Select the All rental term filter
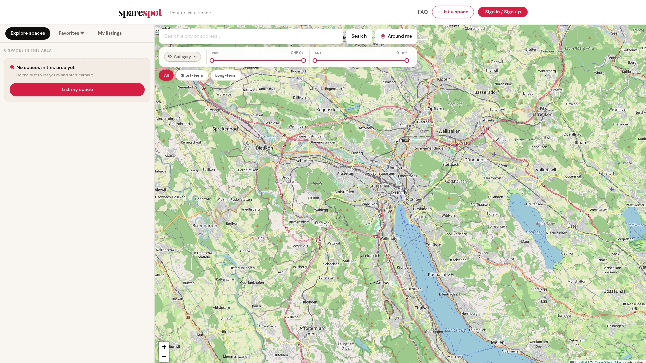Viewport: 646px width, 363px height. pyautogui.click(x=166, y=75)
